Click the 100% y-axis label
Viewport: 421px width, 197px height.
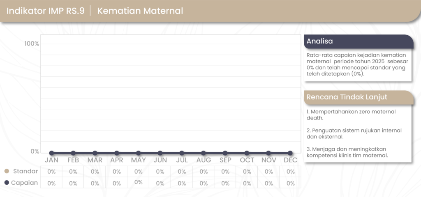coord(32,44)
